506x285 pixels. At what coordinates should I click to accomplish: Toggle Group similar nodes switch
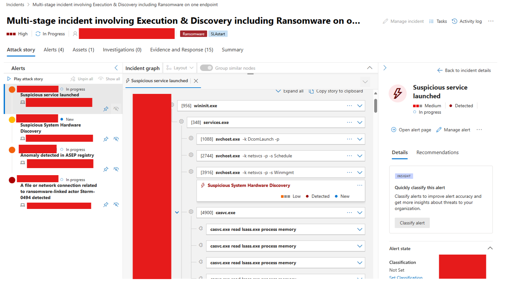tap(206, 68)
